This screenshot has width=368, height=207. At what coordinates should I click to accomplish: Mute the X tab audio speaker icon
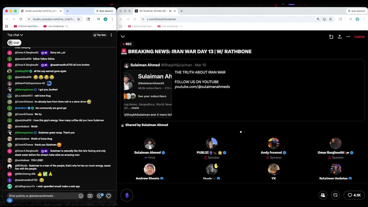tap(170, 11)
